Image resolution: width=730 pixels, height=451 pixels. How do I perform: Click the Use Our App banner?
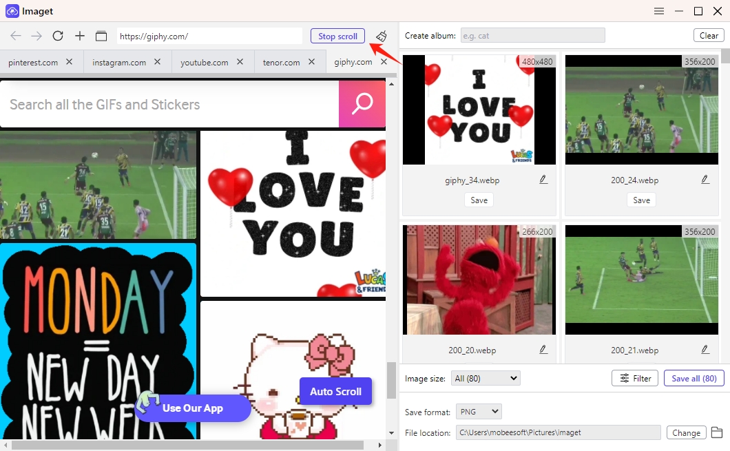tap(193, 408)
